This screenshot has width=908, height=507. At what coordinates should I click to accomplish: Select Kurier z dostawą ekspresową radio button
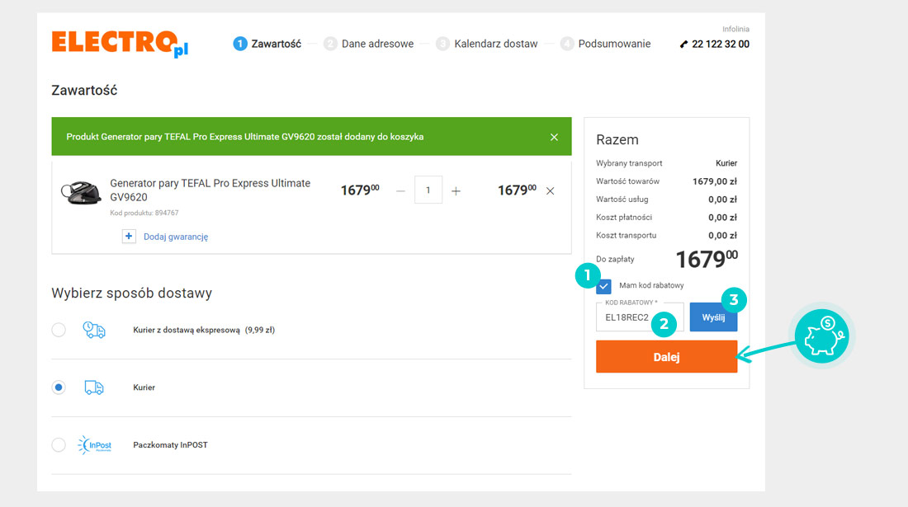click(59, 330)
